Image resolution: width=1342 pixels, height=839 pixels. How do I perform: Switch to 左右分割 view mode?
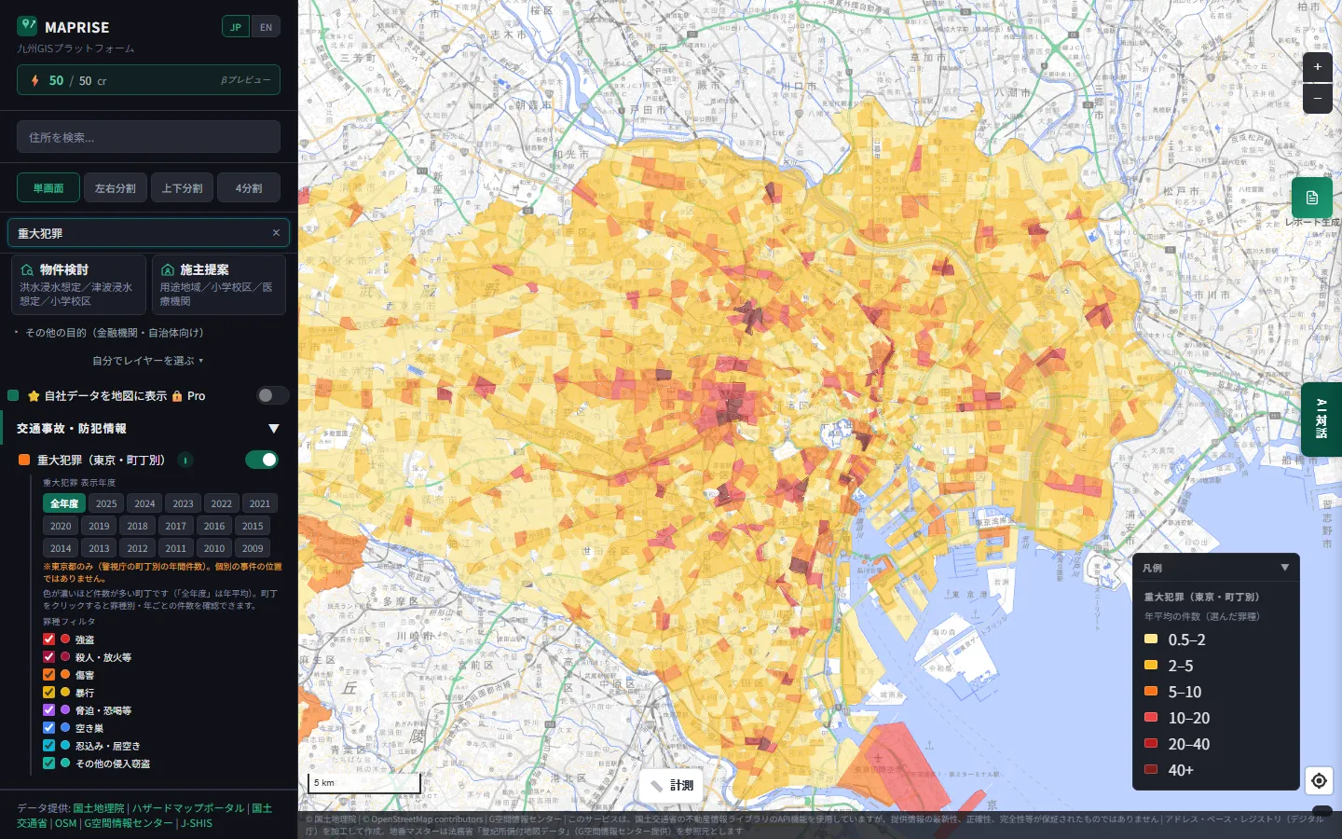point(116,187)
